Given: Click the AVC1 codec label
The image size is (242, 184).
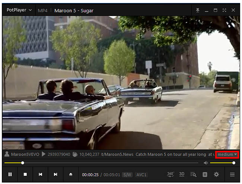Looking at the screenshot, I should click(x=141, y=175).
